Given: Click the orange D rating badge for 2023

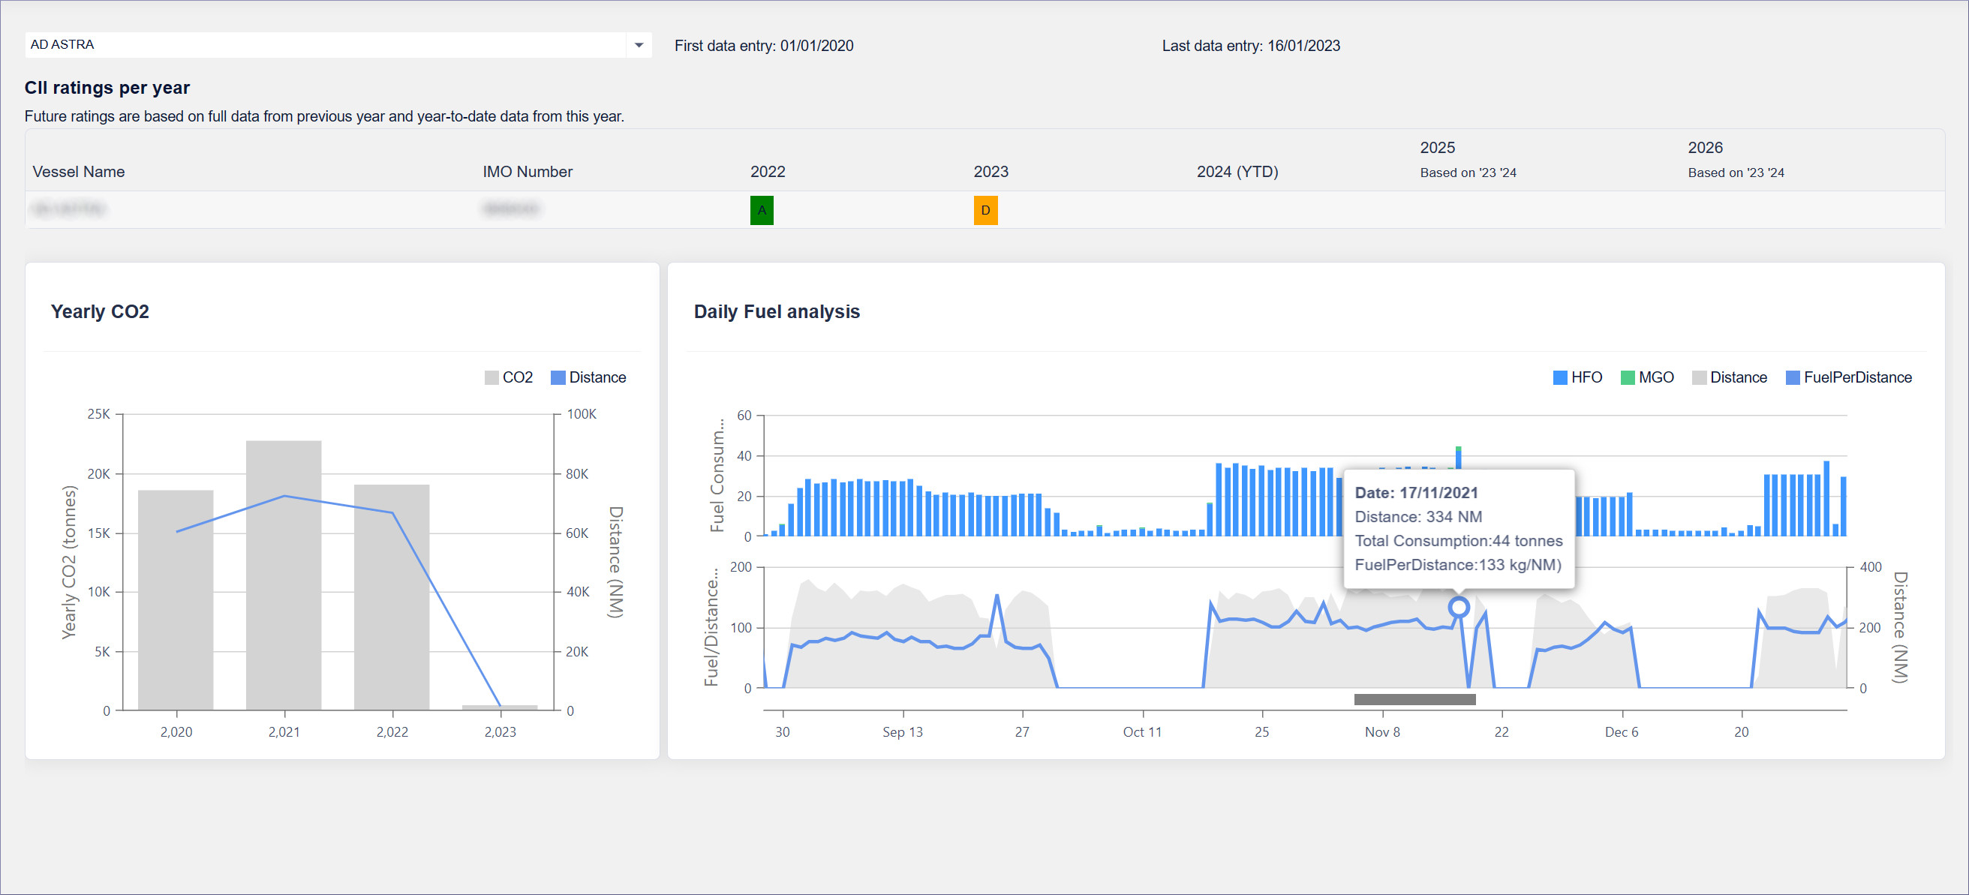Looking at the screenshot, I should coord(984,210).
